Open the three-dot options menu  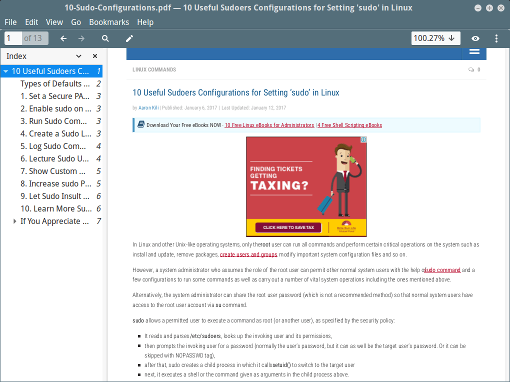pos(496,38)
